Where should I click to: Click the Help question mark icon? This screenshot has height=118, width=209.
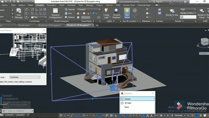185,1
